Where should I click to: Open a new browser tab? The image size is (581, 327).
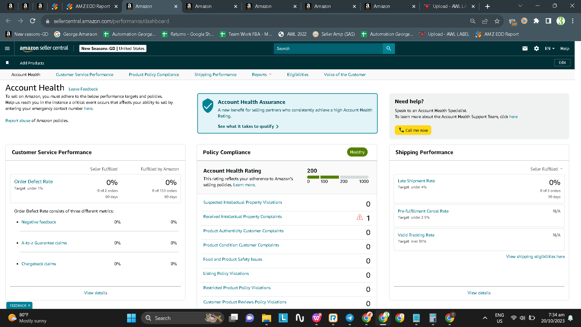tap(487, 6)
